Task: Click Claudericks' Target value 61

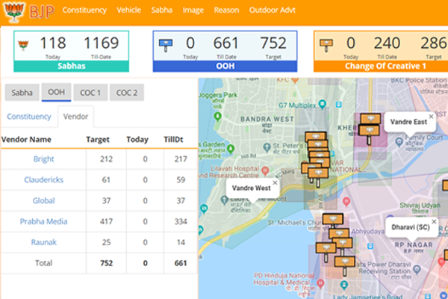Action: (x=106, y=179)
